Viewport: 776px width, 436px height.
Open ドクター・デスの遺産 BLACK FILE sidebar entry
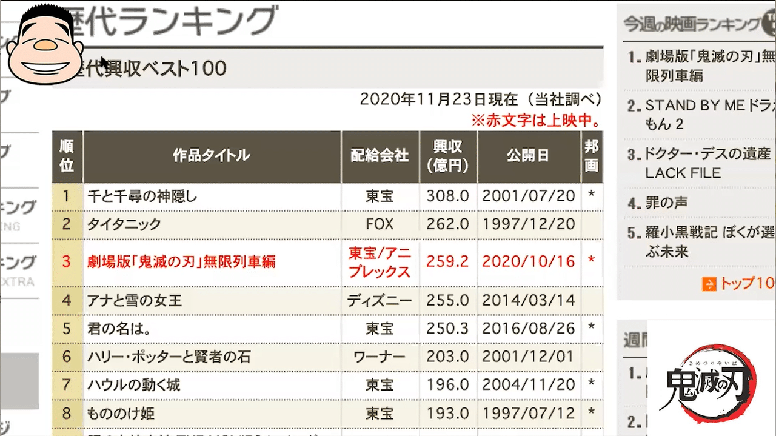tap(703, 163)
